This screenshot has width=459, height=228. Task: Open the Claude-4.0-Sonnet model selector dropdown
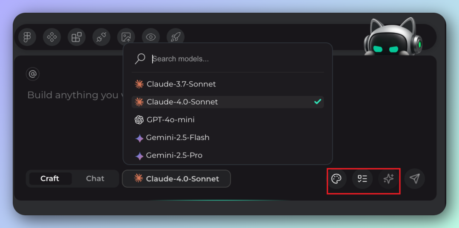[x=176, y=178]
